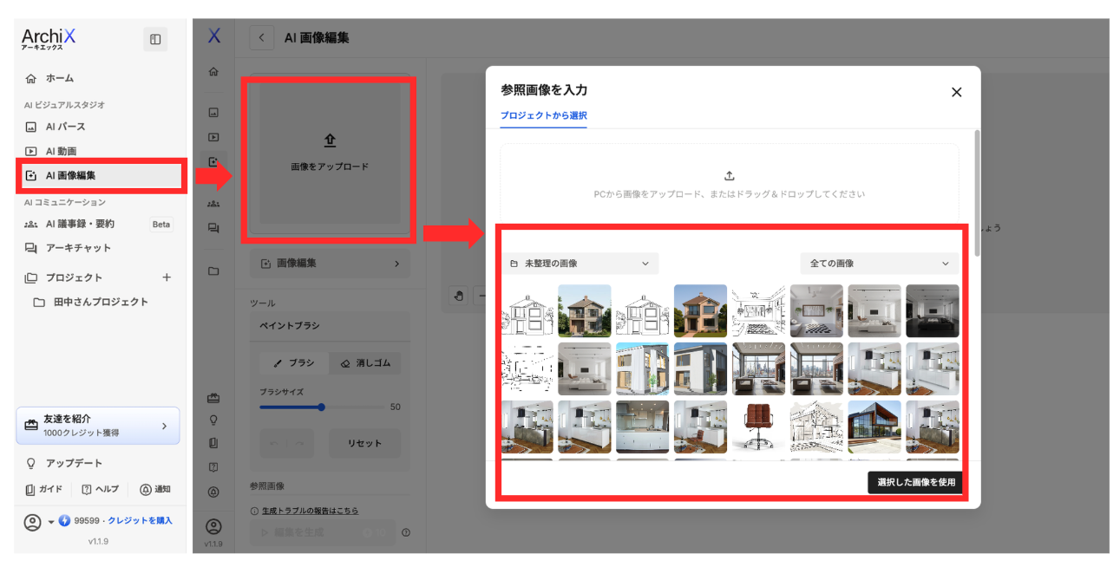
Task: Adjust the ブラシサイズ slider
Action: click(321, 407)
